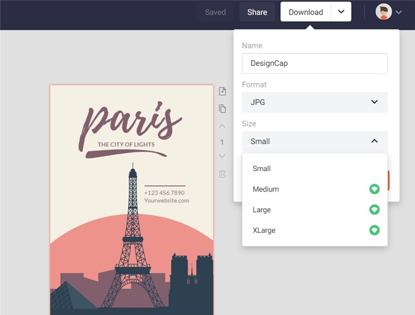Click the Saved status button
415x315 pixels.
pos(215,12)
